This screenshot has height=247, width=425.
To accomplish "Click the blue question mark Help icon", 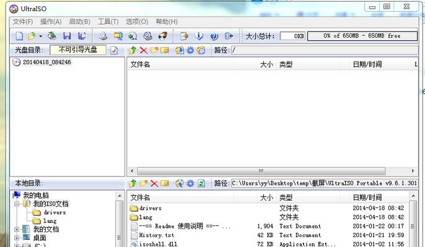I will [214, 36].
